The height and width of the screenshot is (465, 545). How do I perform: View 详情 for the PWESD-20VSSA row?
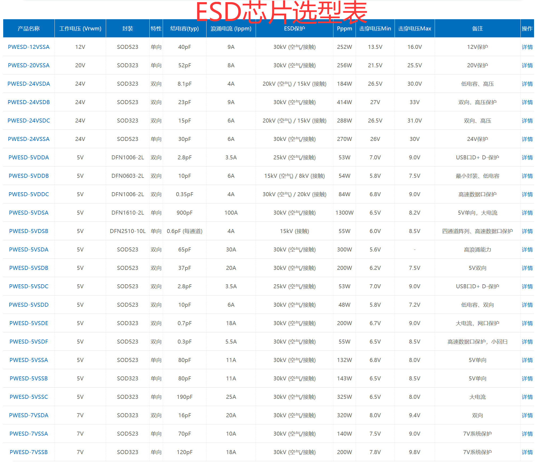click(x=527, y=65)
